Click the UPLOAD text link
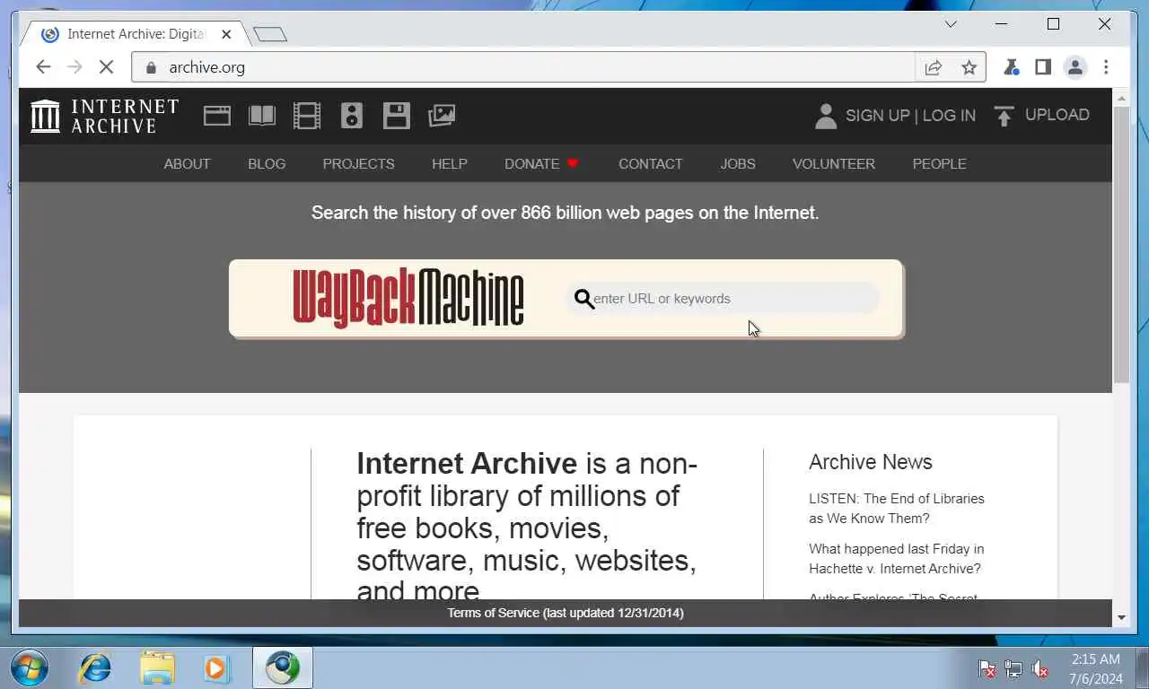Image resolution: width=1149 pixels, height=689 pixels. pyautogui.click(x=1057, y=115)
